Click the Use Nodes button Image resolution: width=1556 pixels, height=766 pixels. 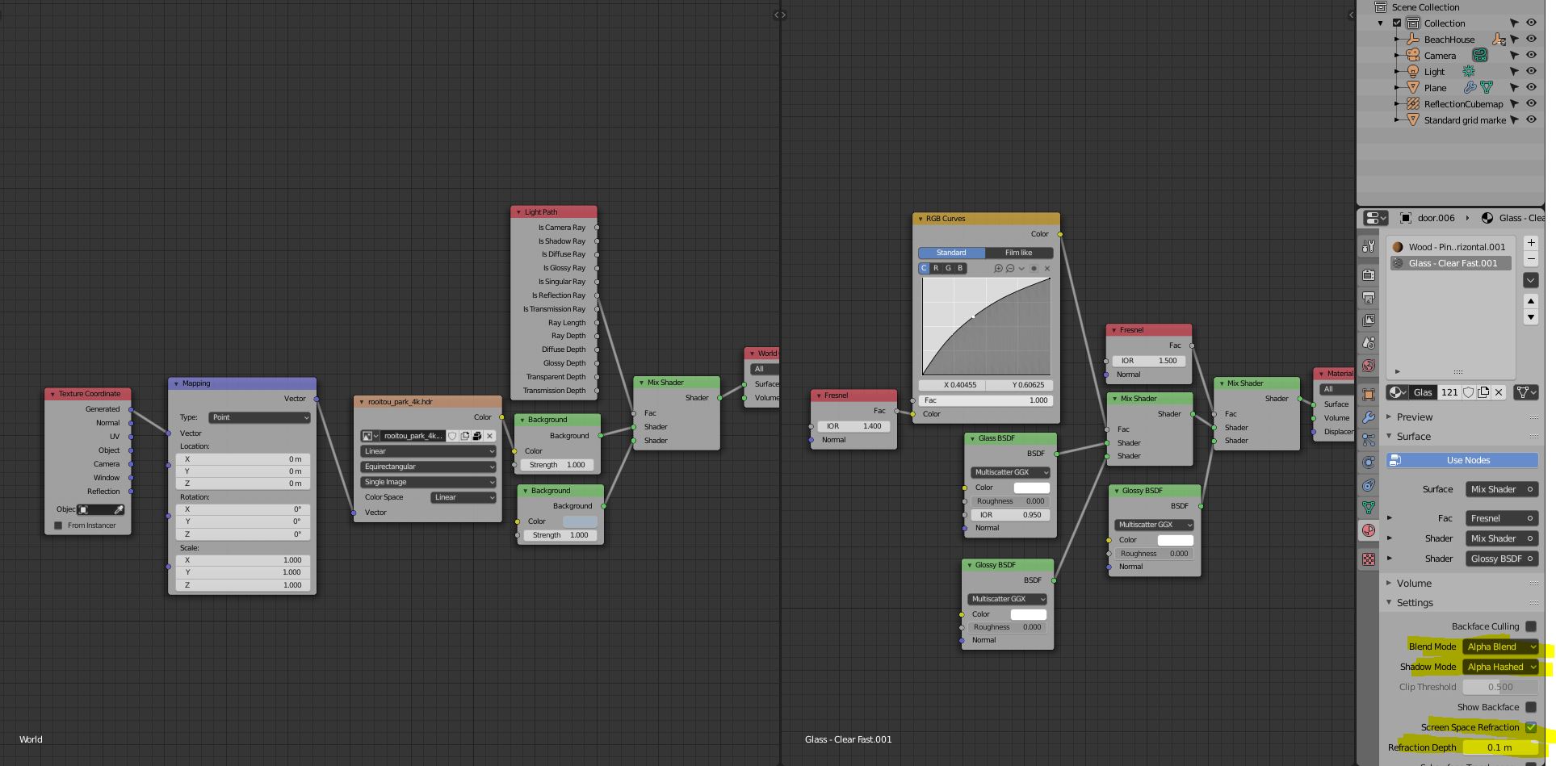tap(1462, 460)
